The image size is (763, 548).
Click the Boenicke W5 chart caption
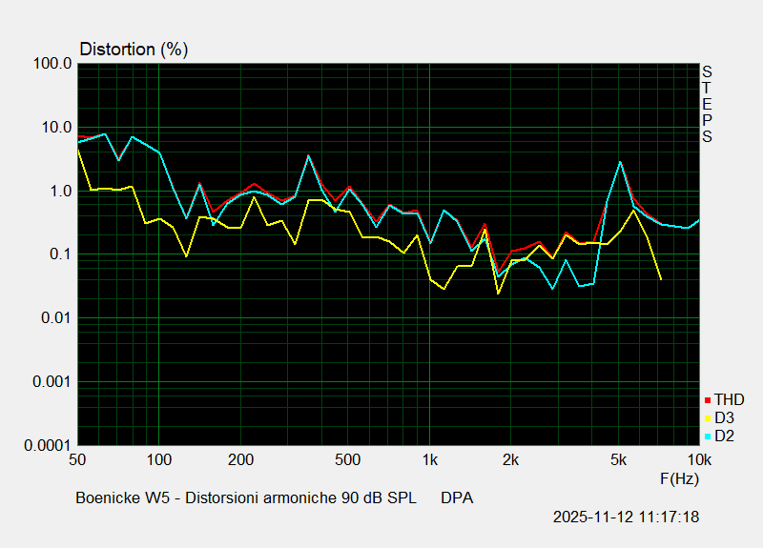point(245,498)
